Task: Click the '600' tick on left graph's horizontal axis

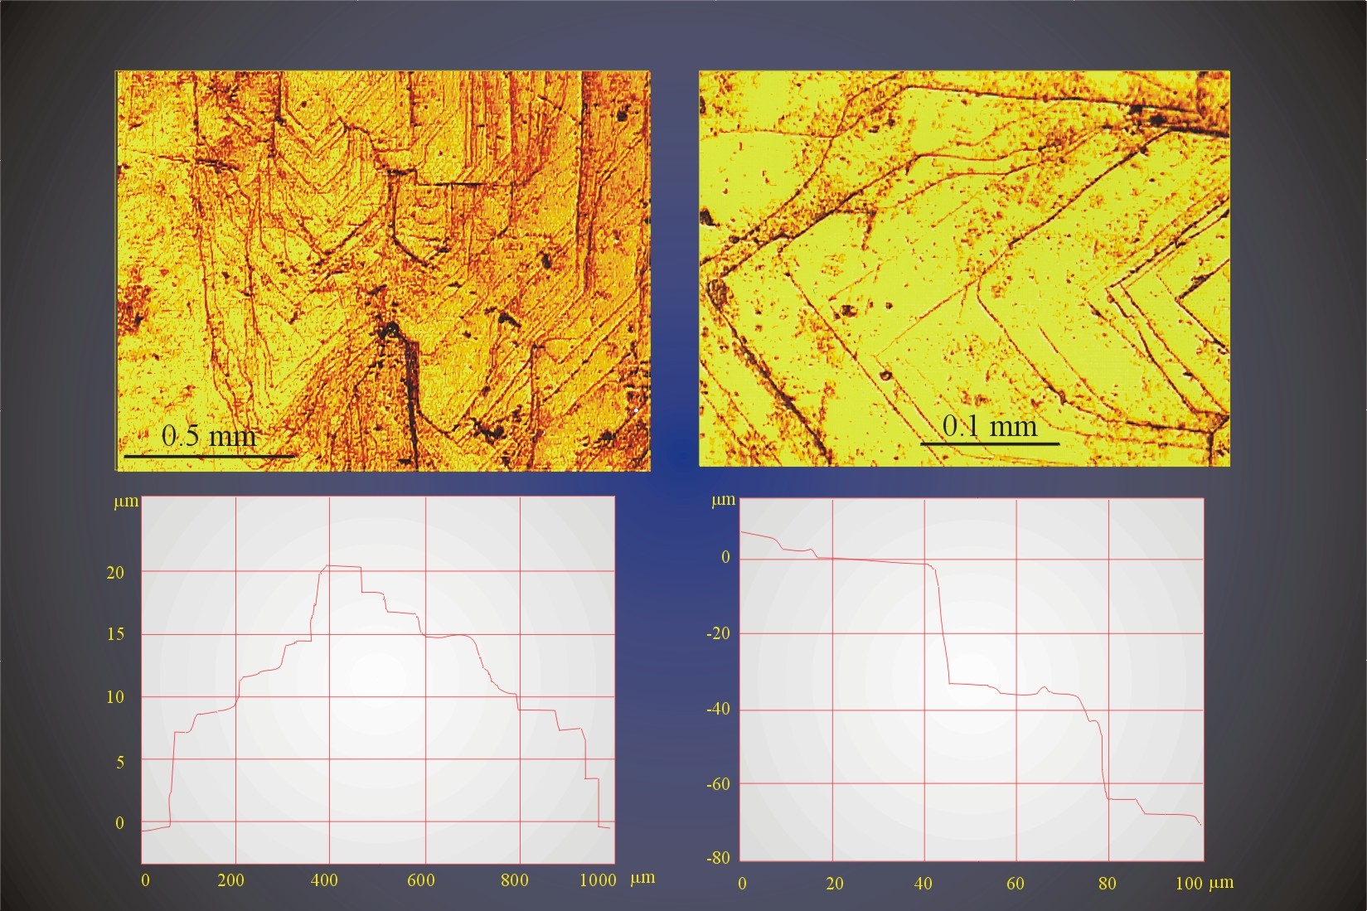Action: 421,880
